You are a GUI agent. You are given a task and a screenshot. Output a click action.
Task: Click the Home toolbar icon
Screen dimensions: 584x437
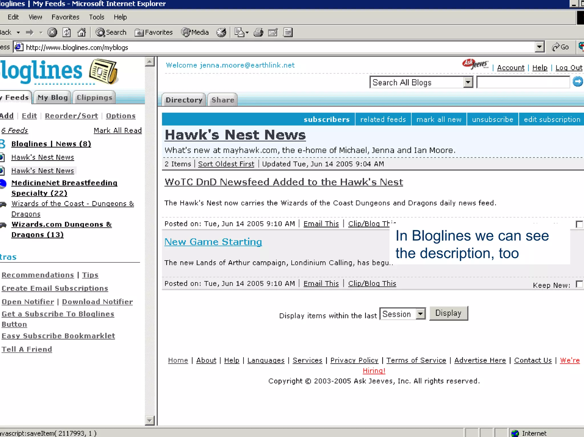82,32
